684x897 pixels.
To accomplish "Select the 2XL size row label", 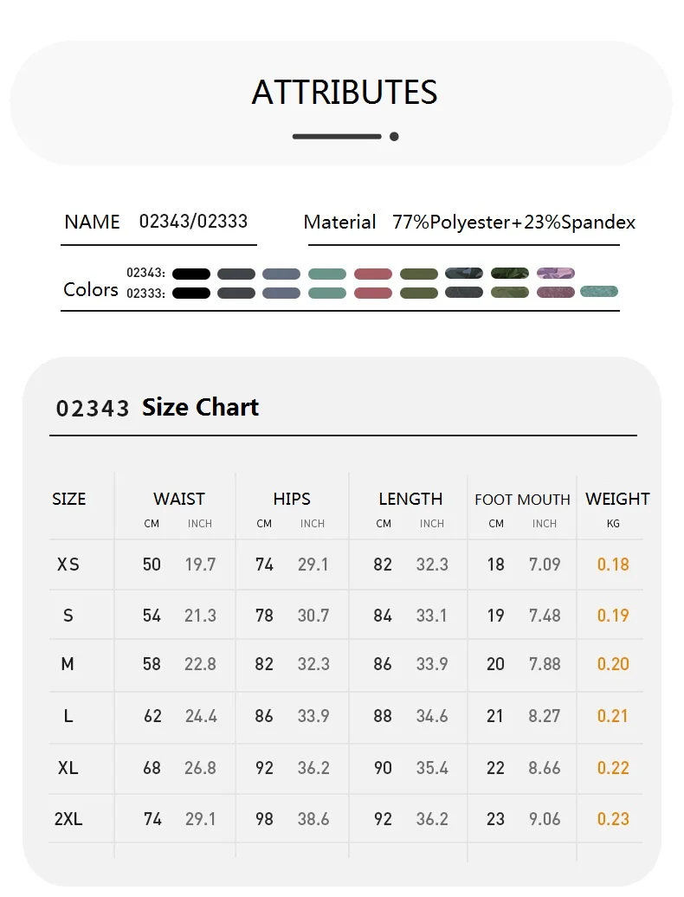I will tap(68, 818).
